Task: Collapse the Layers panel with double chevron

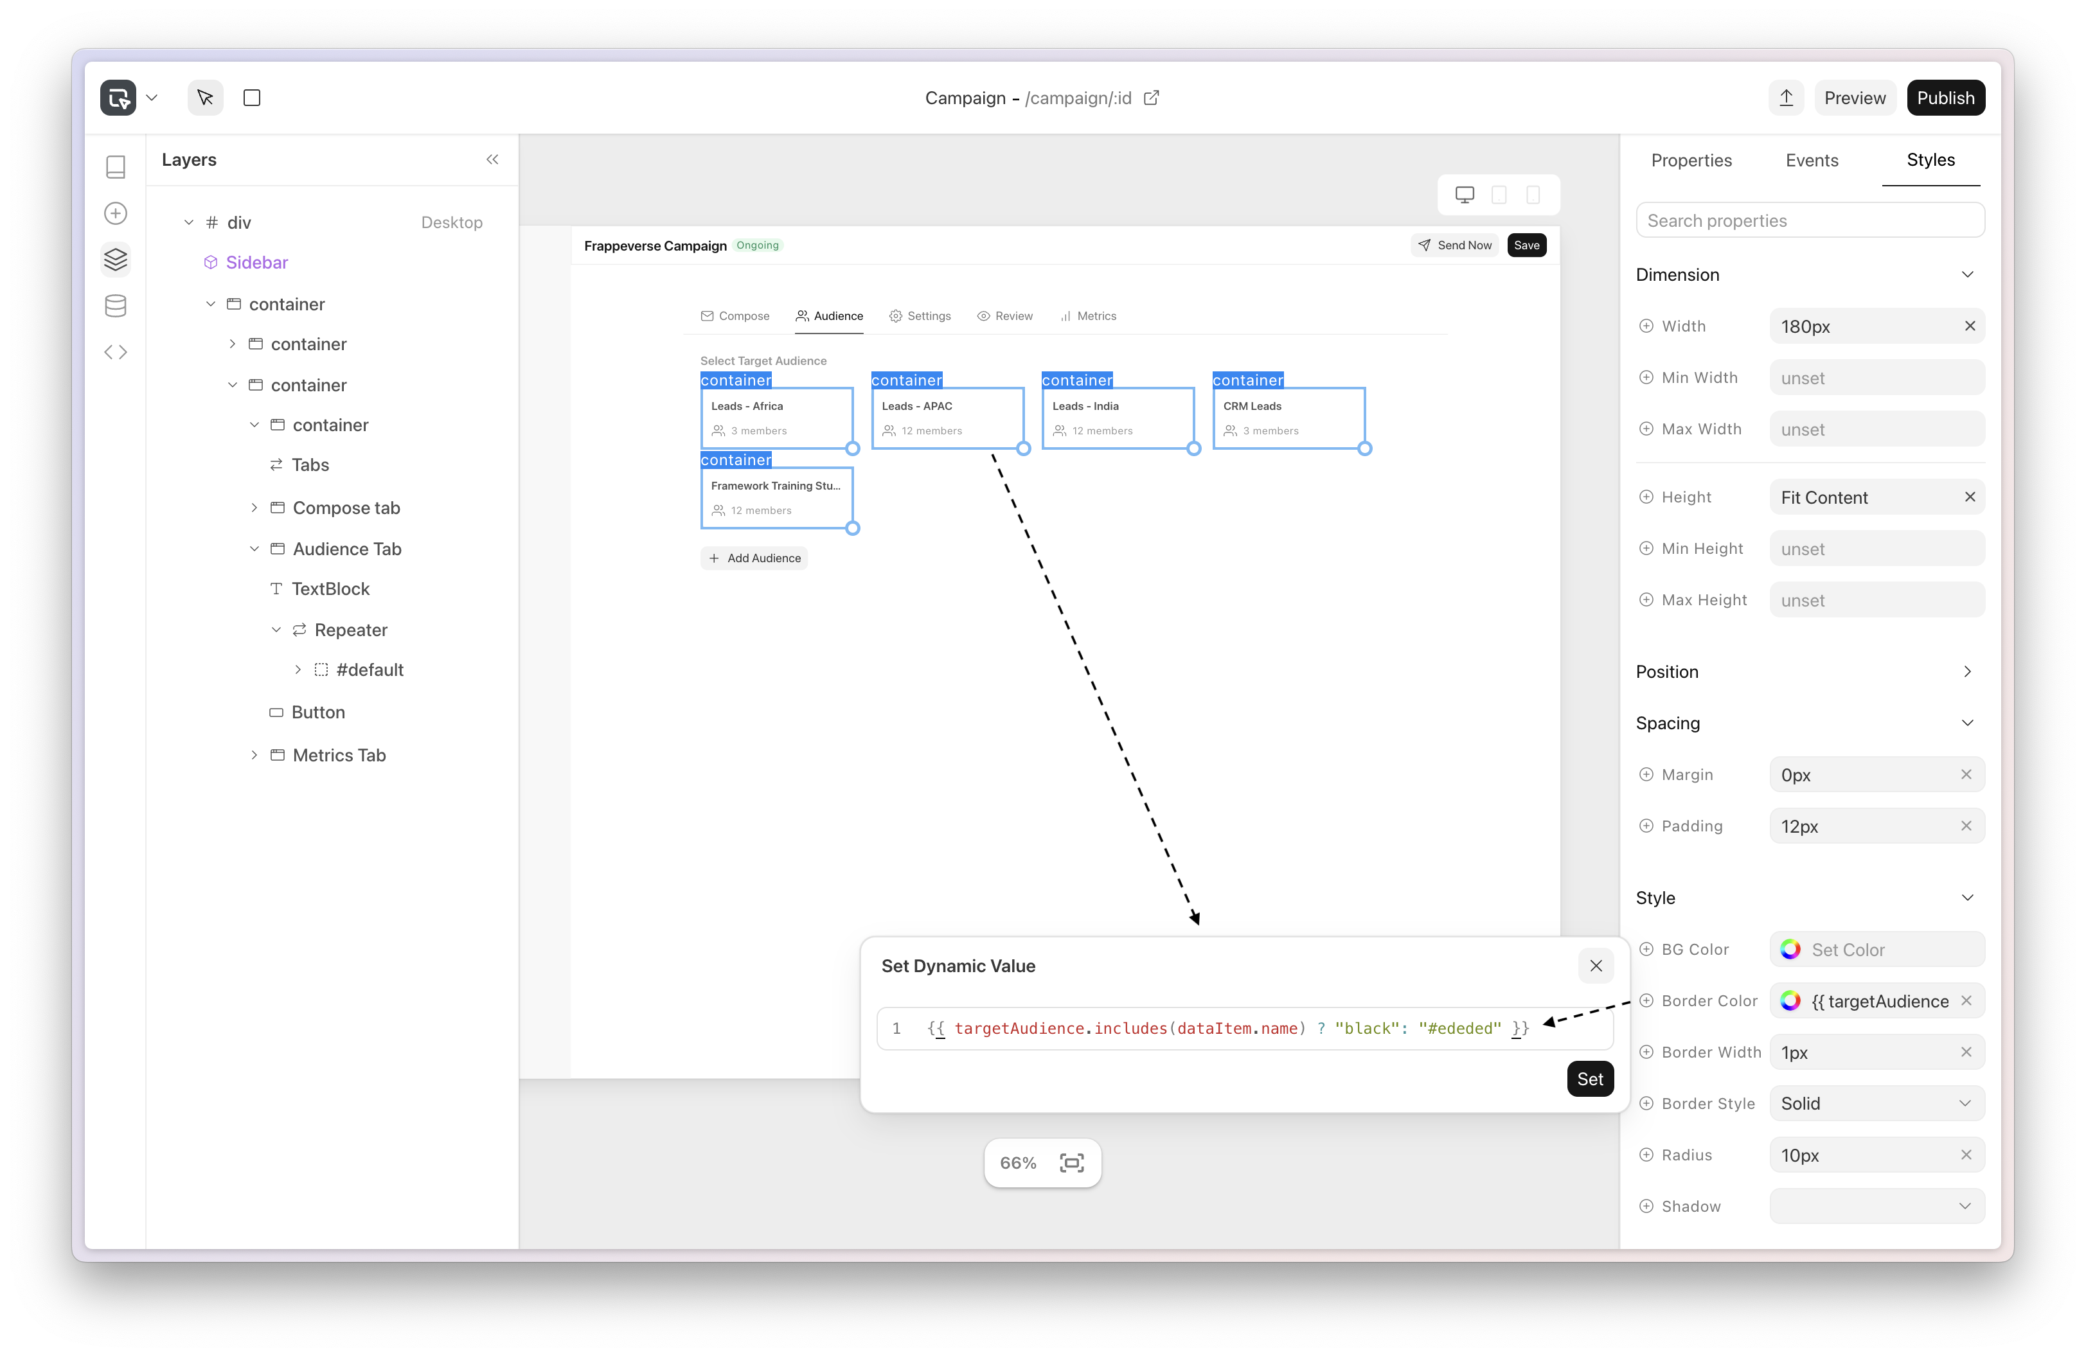Action: tap(492, 159)
